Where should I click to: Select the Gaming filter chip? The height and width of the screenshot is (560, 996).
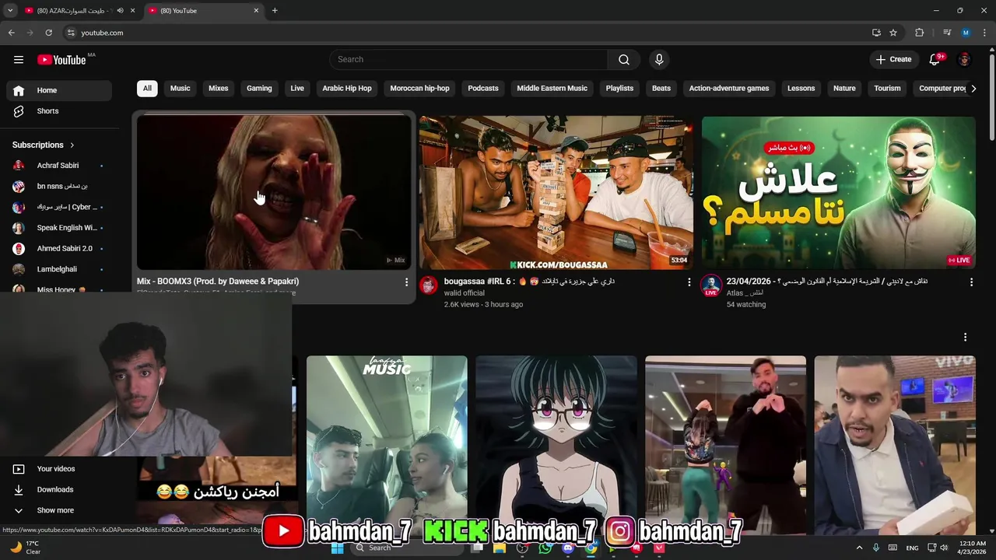click(259, 89)
